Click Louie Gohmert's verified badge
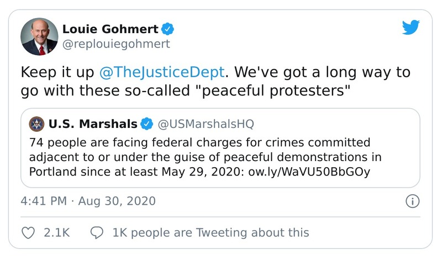 pyautogui.click(x=169, y=29)
